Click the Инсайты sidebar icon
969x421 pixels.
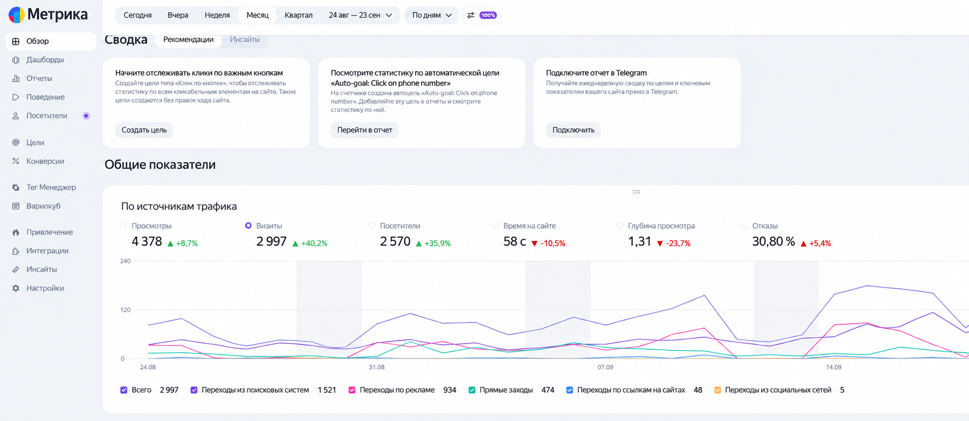pyautogui.click(x=16, y=269)
